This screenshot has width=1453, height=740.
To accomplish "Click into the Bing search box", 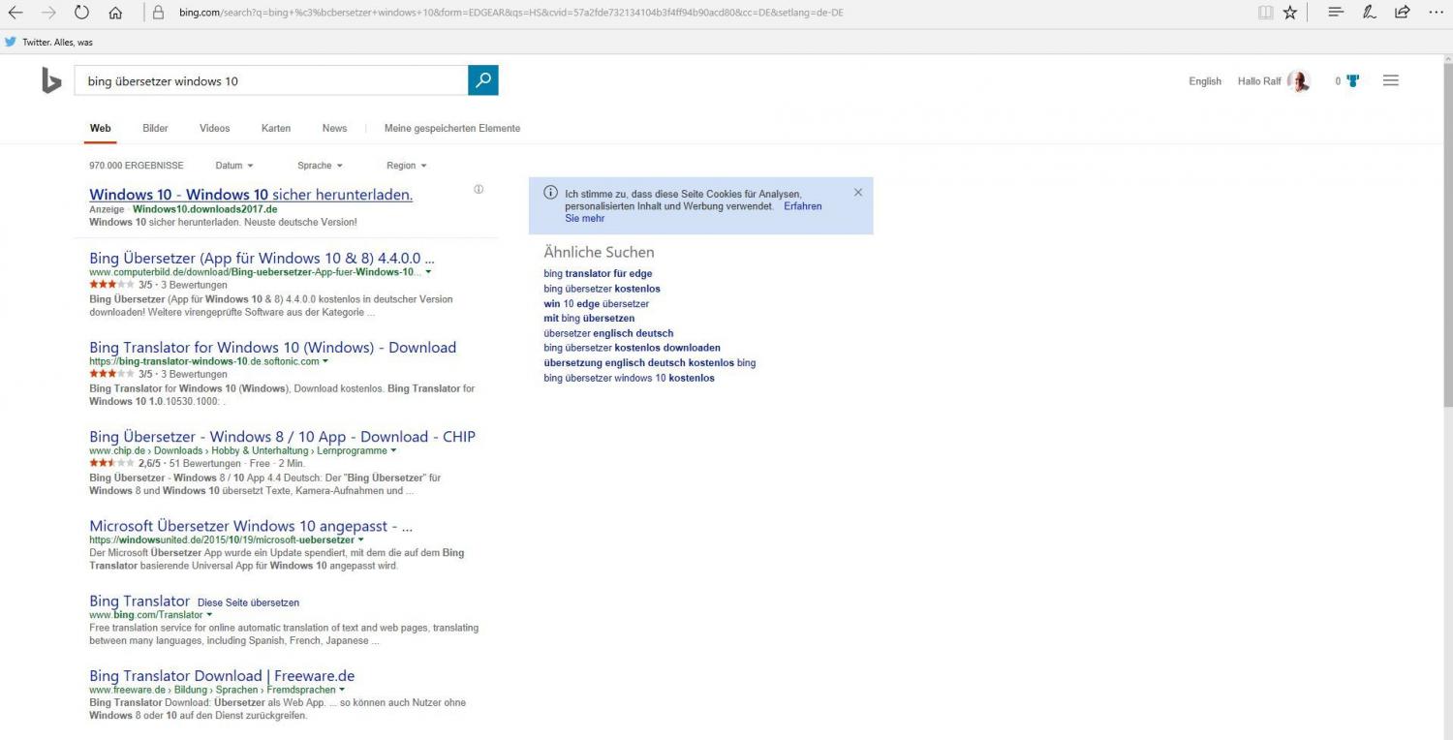I will pos(271,81).
